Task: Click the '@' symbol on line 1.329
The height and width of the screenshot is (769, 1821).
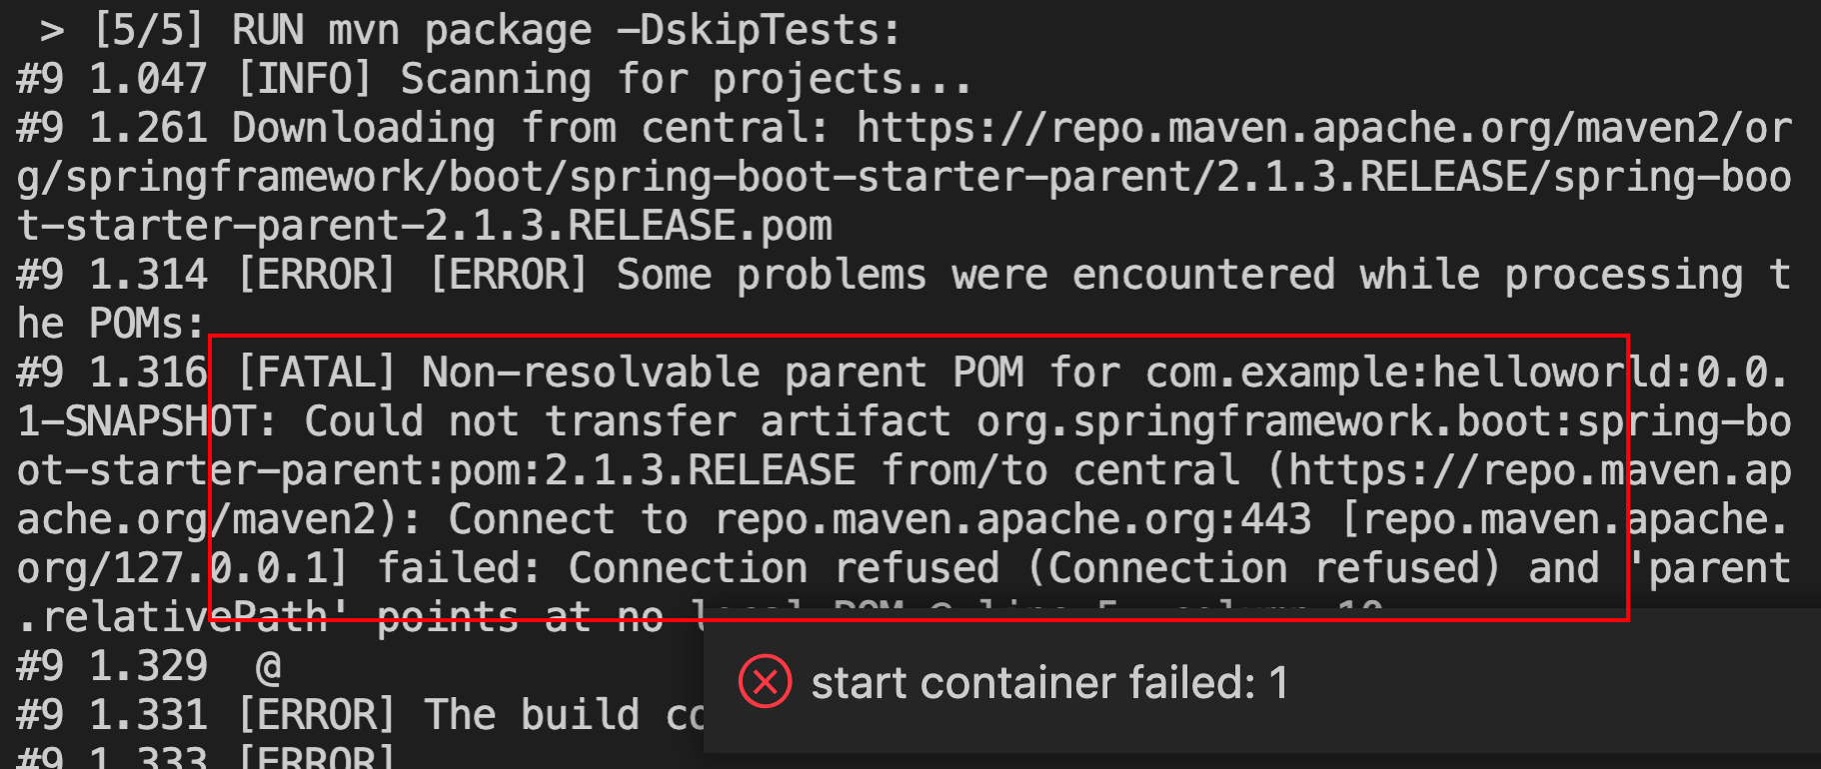Action: [268, 666]
